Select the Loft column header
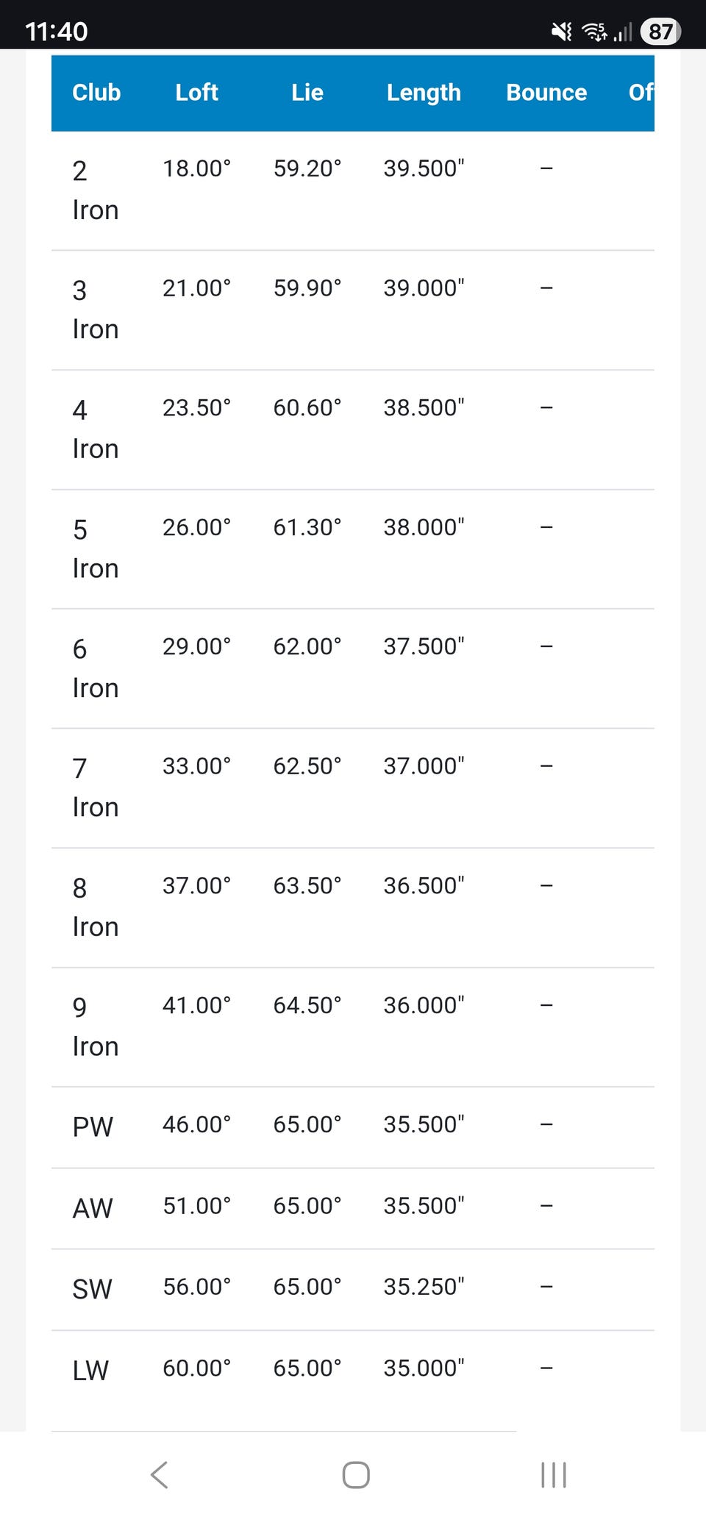 (196, 93)
